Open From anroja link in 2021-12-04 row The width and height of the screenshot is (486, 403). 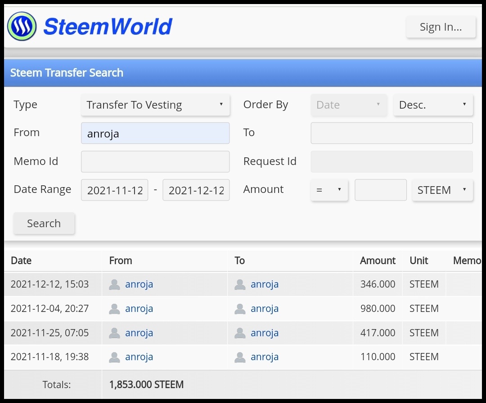point(139,309)
